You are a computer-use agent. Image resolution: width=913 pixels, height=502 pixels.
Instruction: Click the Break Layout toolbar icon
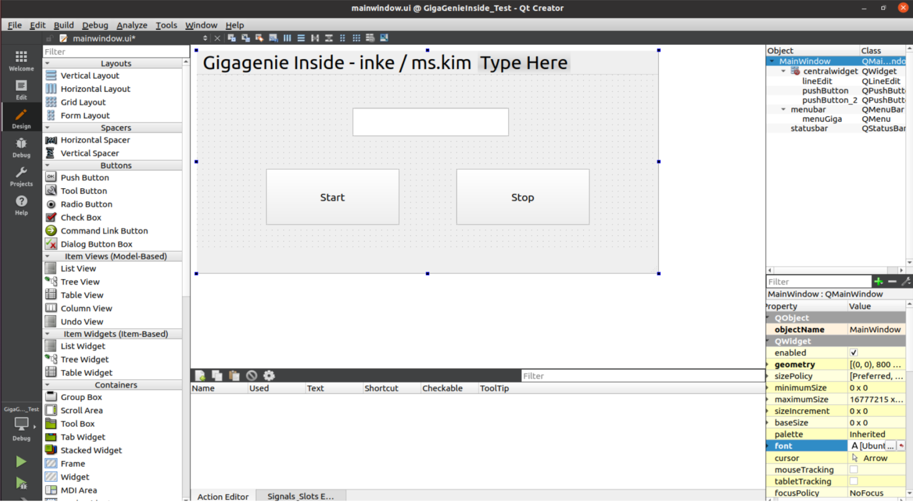(x=370, y=38)
